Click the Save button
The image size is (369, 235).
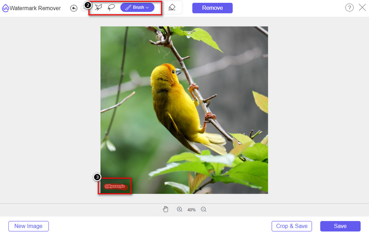click(x=340, y=226)
